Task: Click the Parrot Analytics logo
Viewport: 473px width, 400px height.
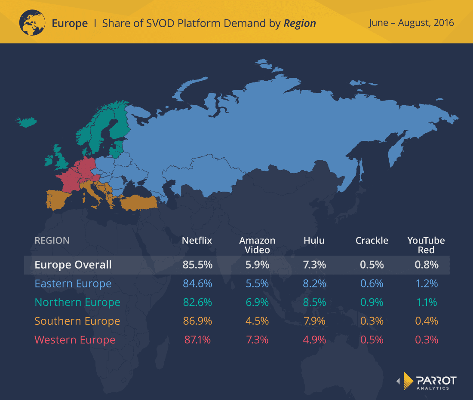Action: (426, 381)
